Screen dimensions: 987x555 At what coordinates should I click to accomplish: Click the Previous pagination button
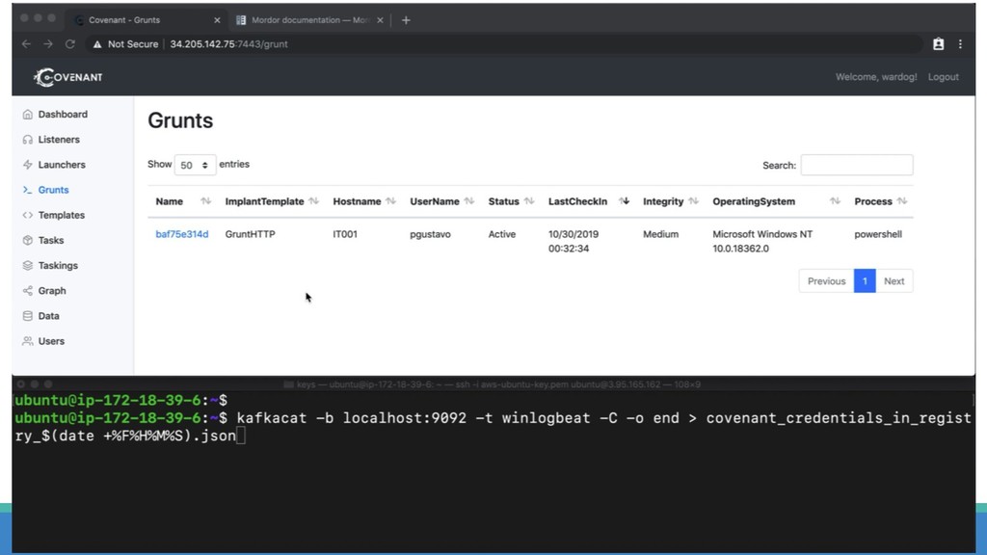coord(826,281)
